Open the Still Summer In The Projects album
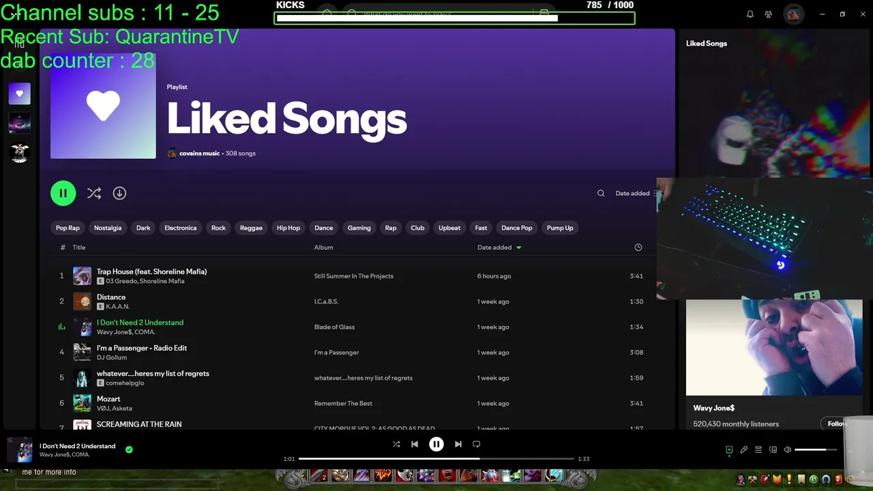 click(354, 276)
